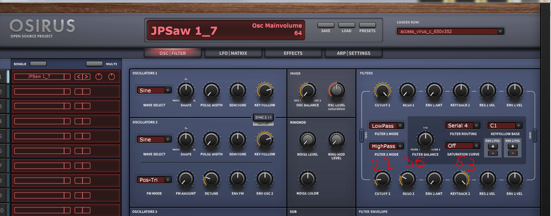Open Filter Routing Serial 4 dropdown

click(x=463, y=125)
